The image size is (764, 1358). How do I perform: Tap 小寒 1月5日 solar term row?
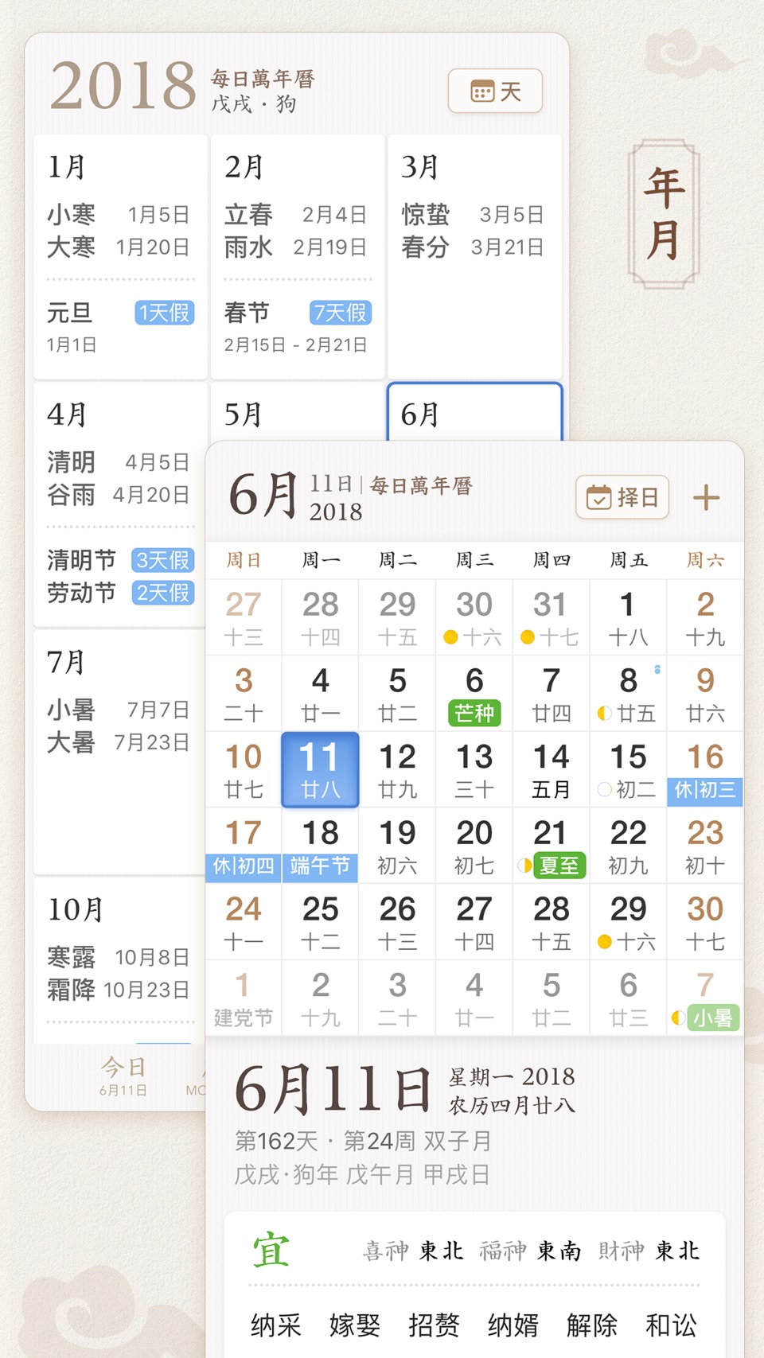[119, 215]
